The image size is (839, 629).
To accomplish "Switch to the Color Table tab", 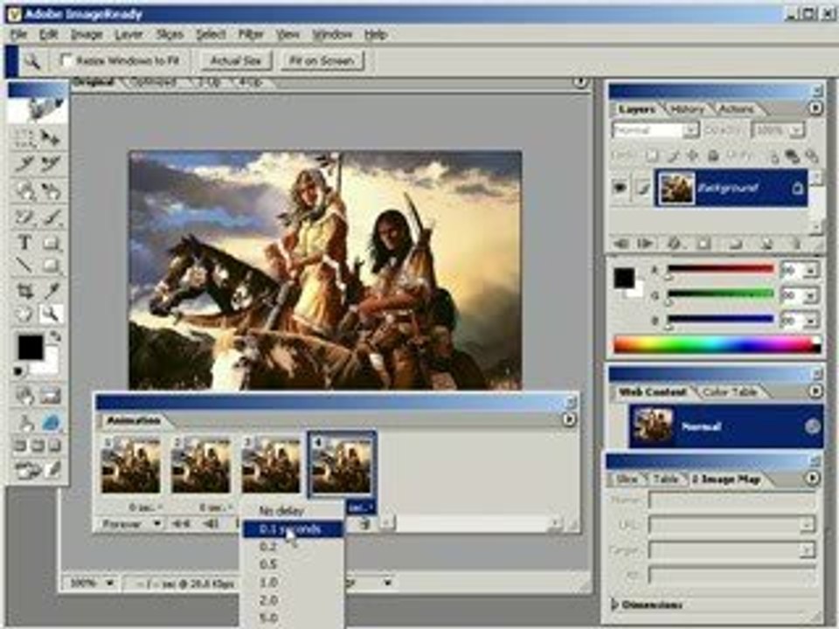I will click(x=730, y=392).
